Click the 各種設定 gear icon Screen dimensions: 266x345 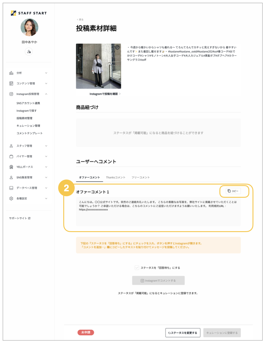[x=11, y=198]
